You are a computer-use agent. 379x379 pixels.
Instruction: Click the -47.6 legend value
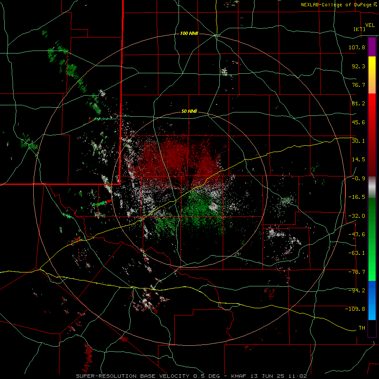point(357,235)
